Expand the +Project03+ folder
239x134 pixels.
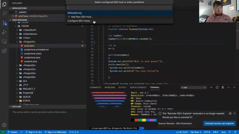[x=17, y=69]
